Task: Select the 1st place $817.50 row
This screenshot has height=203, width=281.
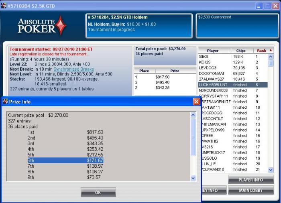Action: coord(65,132)
